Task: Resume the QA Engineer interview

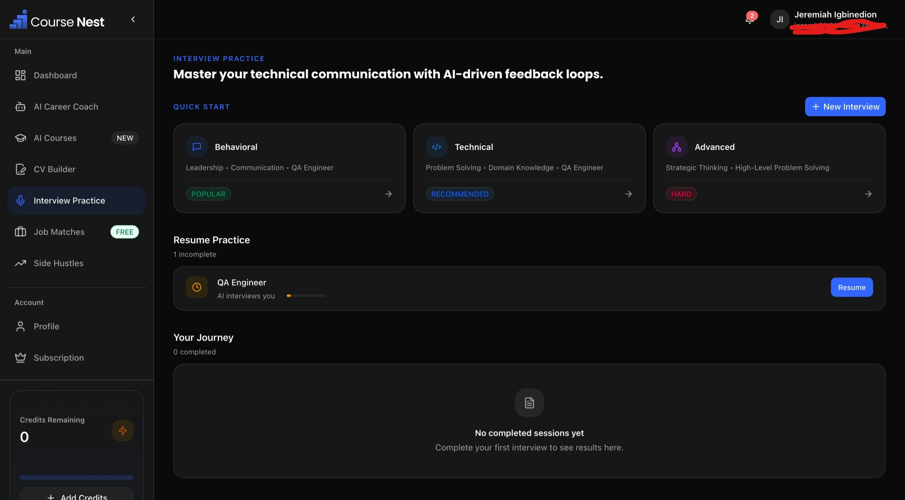Action: click(x=851, y=287)
